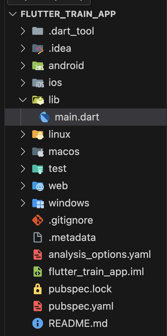Image resolution: width=167 pixels, height=336 pixels.
Task: Collapse the lib folder chevron
Action: click(23, 100)
